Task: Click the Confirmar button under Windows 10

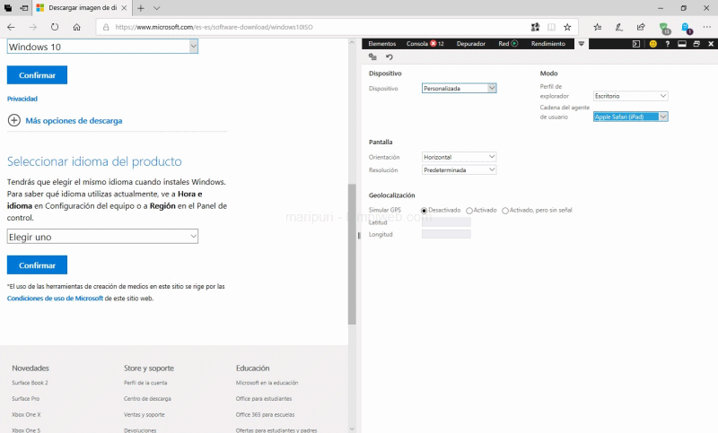Action: [x=37, y=75]
